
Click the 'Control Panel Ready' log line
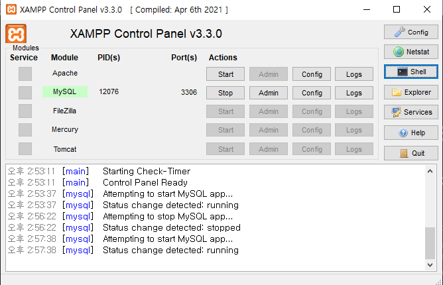(x=145, y=182)
